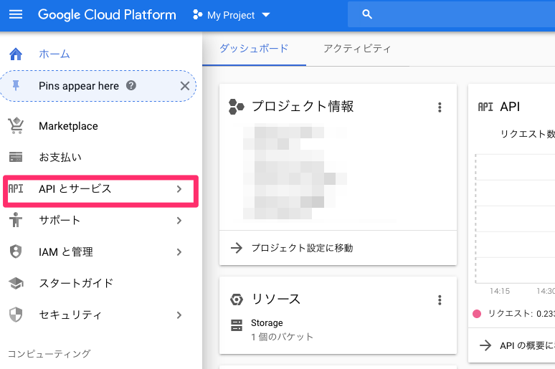Open スタートガイド in the sidebar

pos(76,283)
